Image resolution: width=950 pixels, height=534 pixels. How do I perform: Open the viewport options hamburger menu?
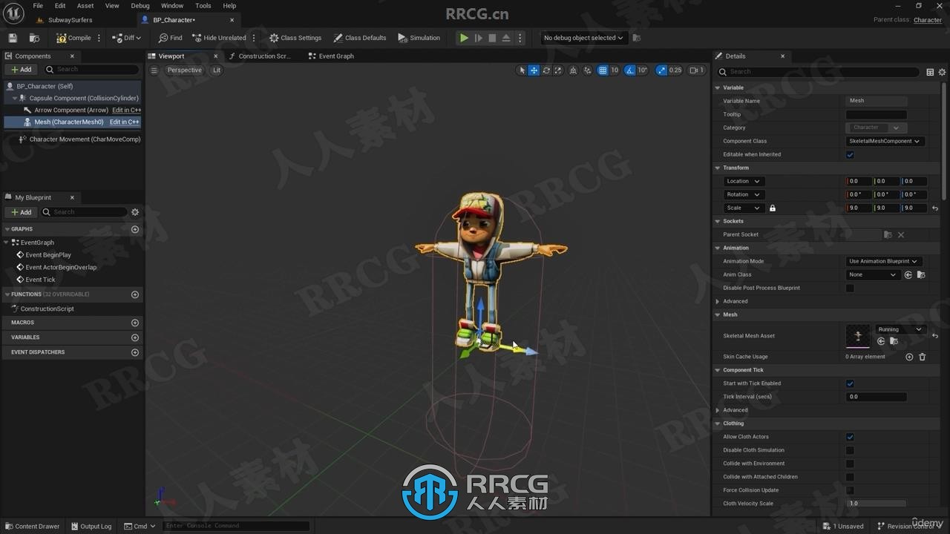point(154,70)
